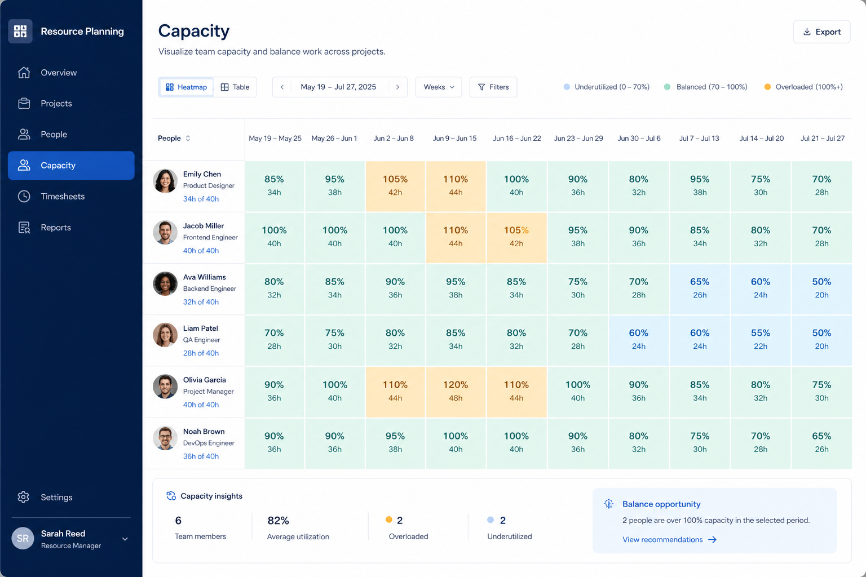Click the Timesheets clock icon

[x=24, y=196]
